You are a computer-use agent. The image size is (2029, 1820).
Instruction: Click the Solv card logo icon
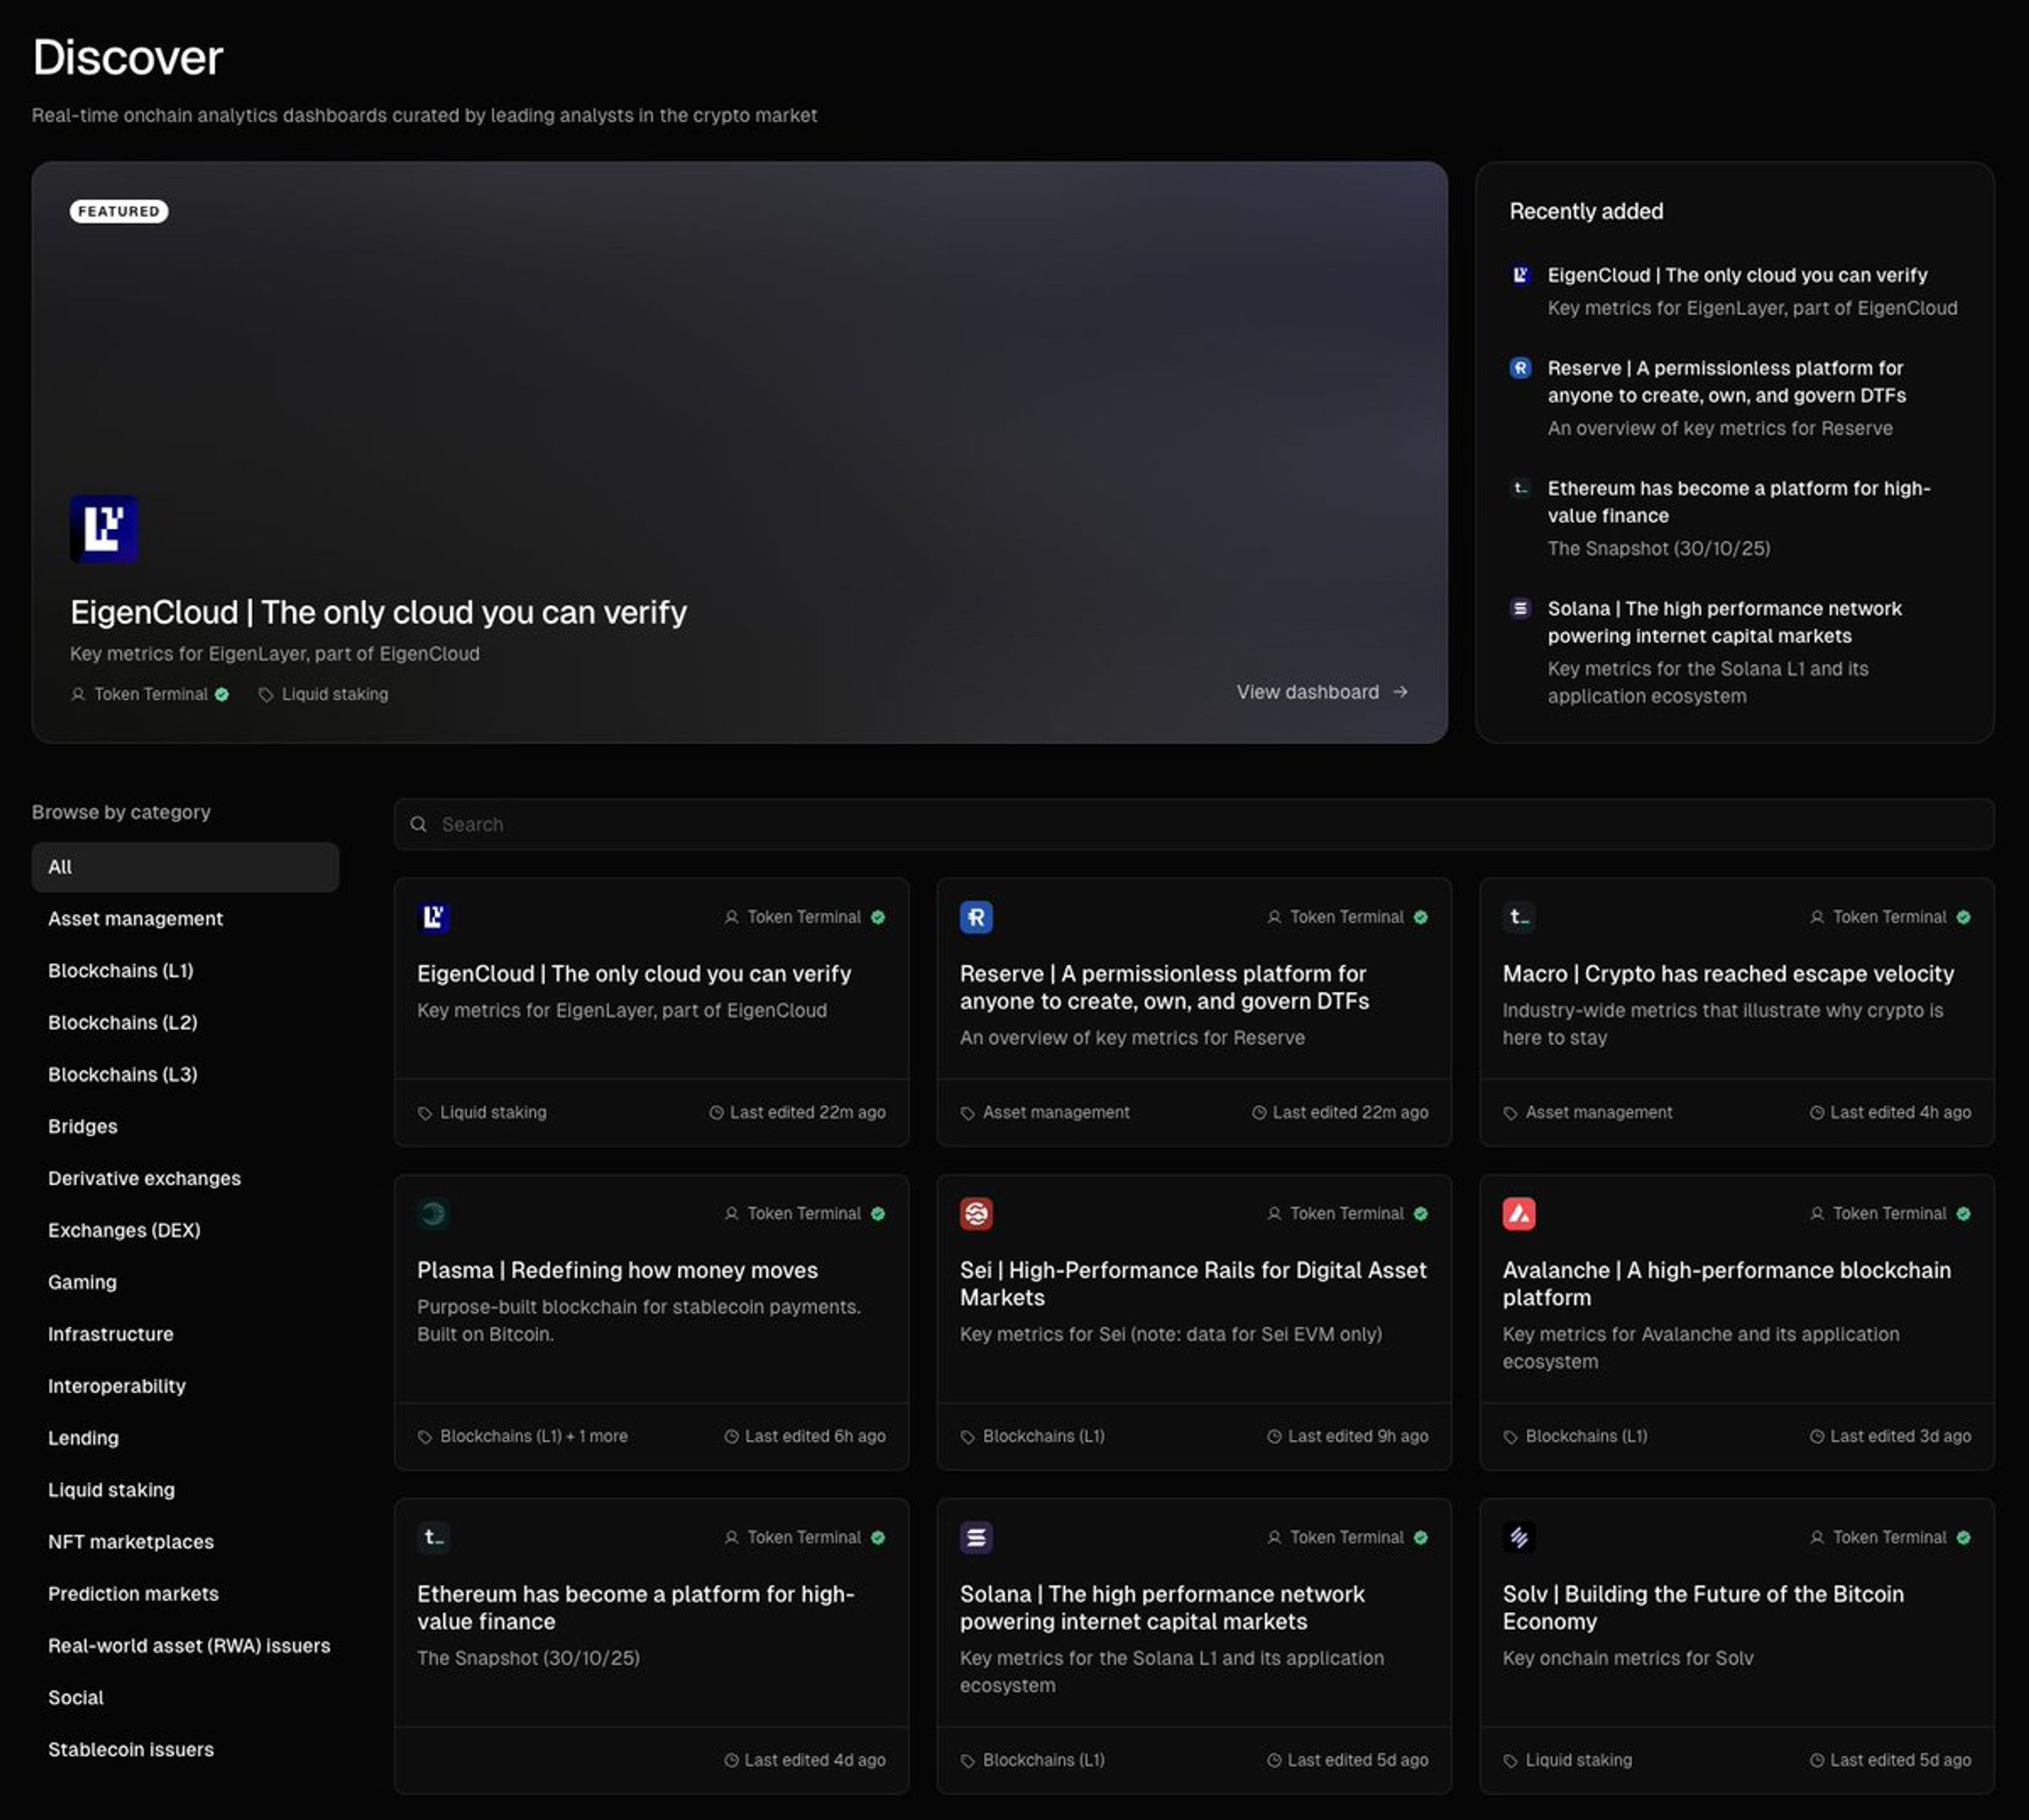coord(1519,1537)
